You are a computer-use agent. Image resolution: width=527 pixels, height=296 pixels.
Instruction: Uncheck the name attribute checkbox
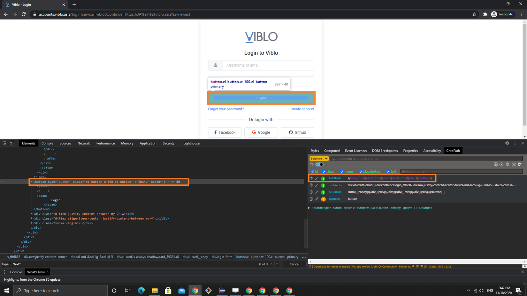[342, 172]
